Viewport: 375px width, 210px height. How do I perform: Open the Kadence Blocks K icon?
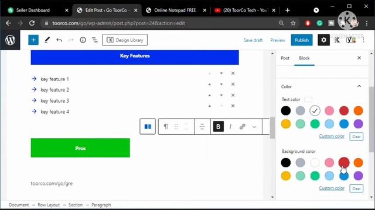(x=337, y=40)
